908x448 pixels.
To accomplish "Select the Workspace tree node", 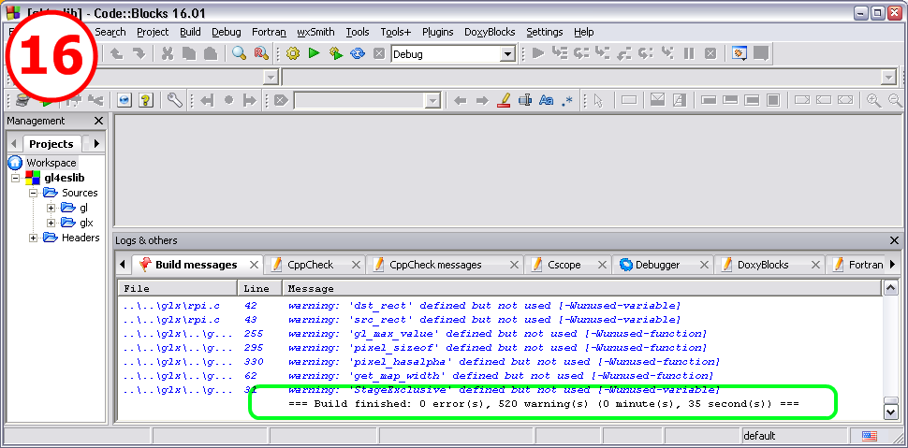I will [51, 163].
